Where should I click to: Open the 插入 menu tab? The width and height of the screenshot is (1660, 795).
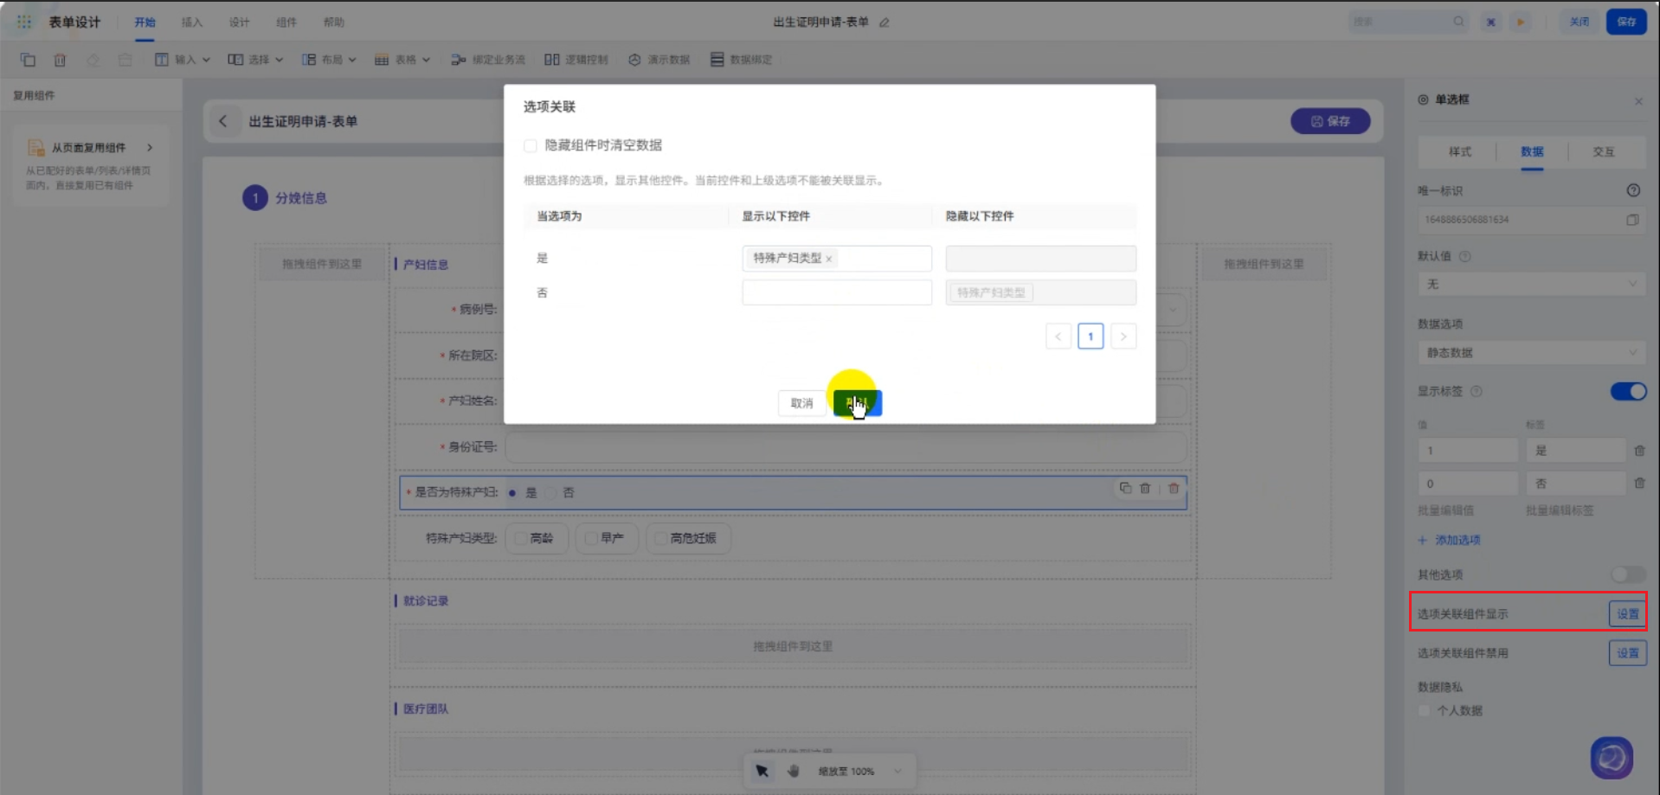coord(191,22)
